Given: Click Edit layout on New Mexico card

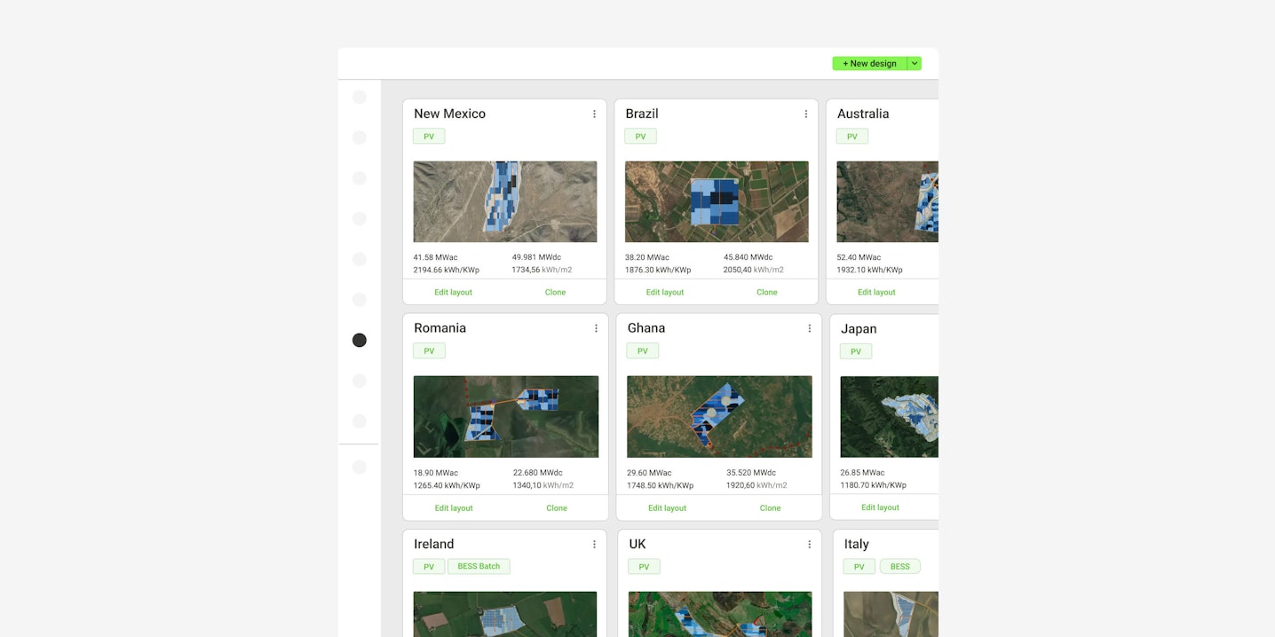Looking at the screenshot, I should point(454,292).
